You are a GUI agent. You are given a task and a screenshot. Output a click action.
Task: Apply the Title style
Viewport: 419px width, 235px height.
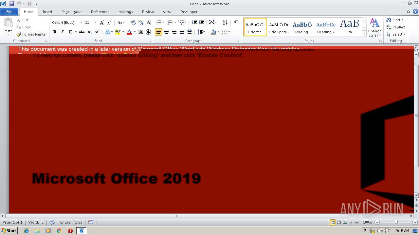point(349,27)
